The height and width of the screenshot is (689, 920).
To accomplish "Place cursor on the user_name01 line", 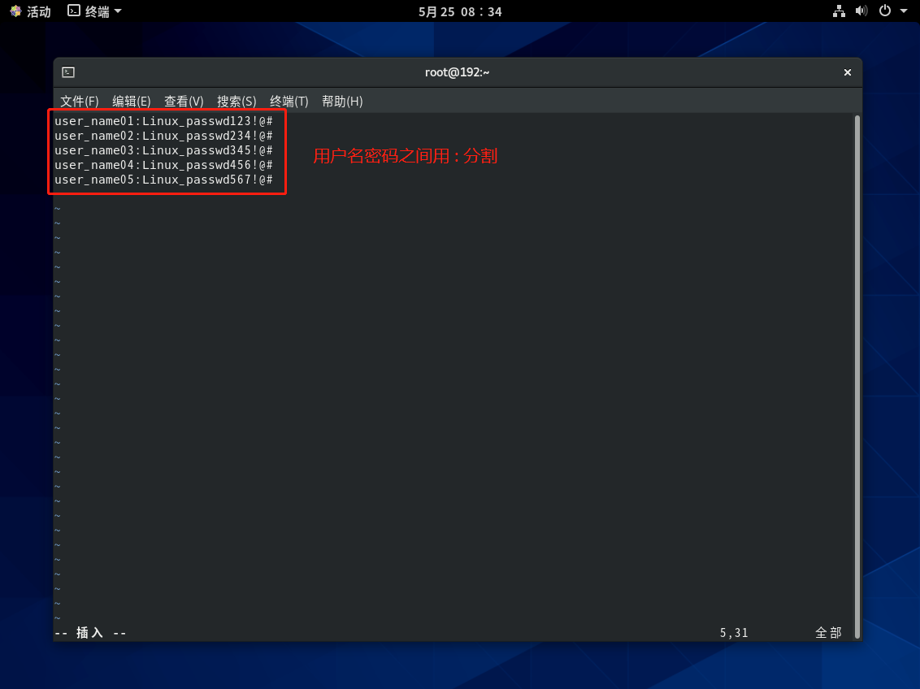I will pos(163,121).
